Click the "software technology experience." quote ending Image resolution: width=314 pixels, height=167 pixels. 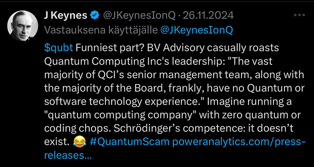[124, 102]
